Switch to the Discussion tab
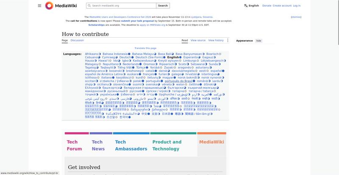The image size is (339, 175). pos(77,40)
